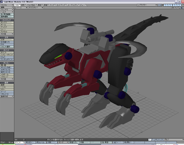Click the viewport maximize icon

click(x=182, y=8)
